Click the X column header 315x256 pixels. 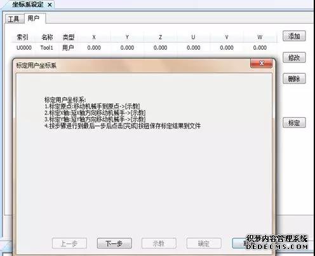[94, 37]
